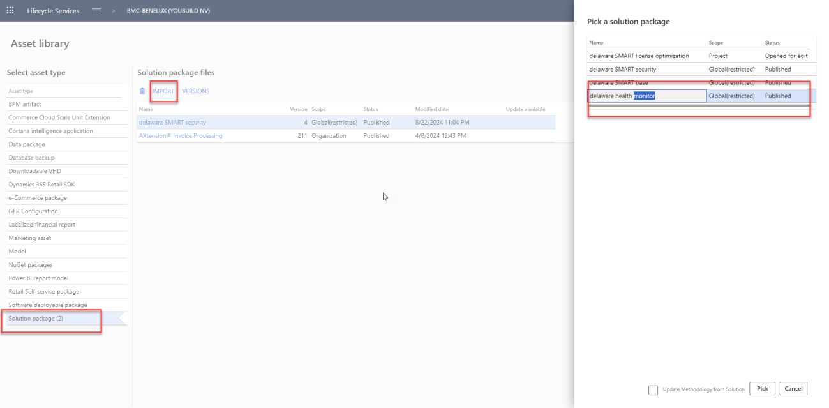Click the delaware health monitor name field
The height and width of the screenshot is (408, 829).
(x=647, y=96)
